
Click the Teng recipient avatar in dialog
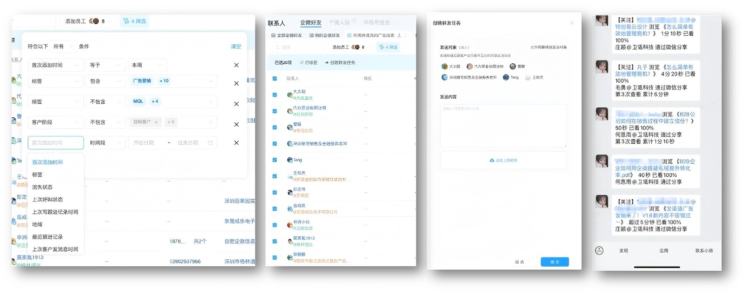506,77
